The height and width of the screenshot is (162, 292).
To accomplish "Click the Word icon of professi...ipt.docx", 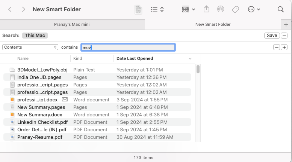I will [12, 100].
